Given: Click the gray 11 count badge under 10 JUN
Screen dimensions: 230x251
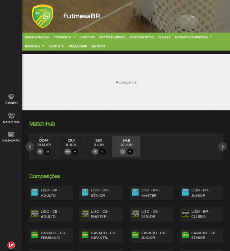Looking at the screenshot, I should coord(122,151).
